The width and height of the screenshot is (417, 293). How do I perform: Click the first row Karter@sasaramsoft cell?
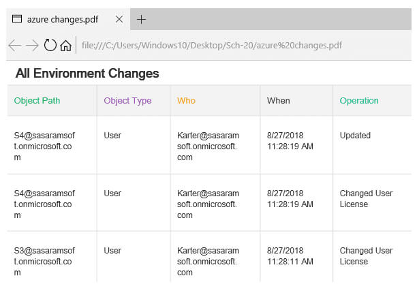(208, 146)
